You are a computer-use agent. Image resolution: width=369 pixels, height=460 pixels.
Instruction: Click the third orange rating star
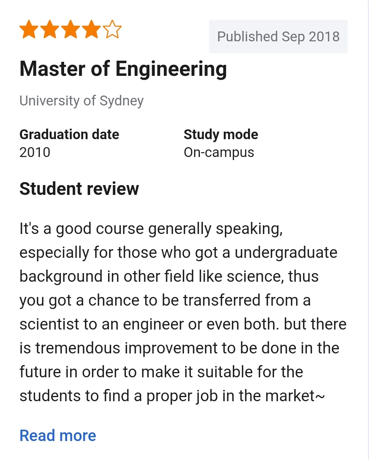(x=71, y=30)
